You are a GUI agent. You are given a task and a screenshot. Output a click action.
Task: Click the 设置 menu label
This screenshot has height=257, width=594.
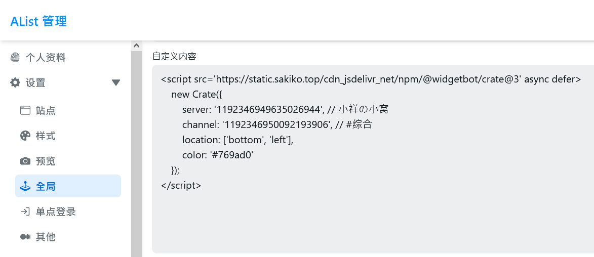pos(35,82)
